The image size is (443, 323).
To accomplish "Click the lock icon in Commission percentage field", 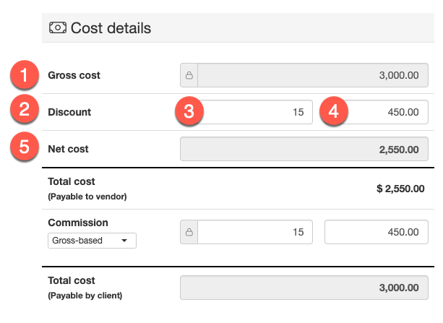I will (x=189, y=233).
